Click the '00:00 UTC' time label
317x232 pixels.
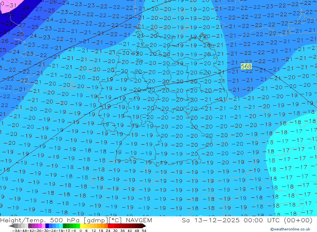(262, 220)
